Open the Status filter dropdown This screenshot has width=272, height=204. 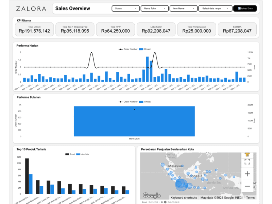(125, 8)
